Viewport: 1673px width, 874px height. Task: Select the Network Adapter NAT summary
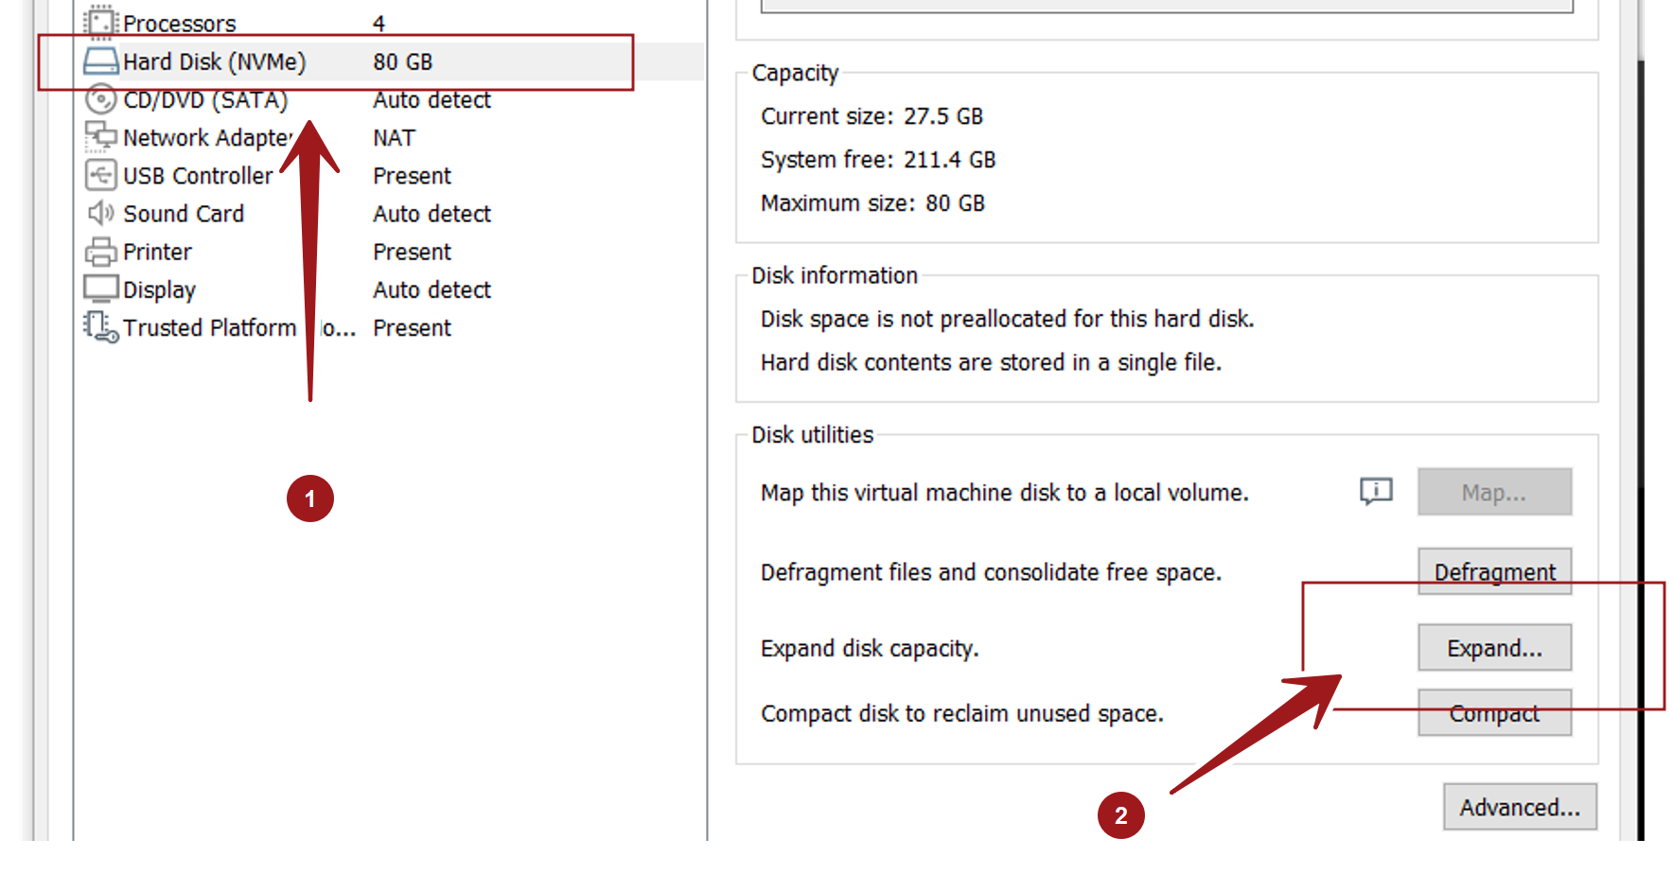[394, 138]
